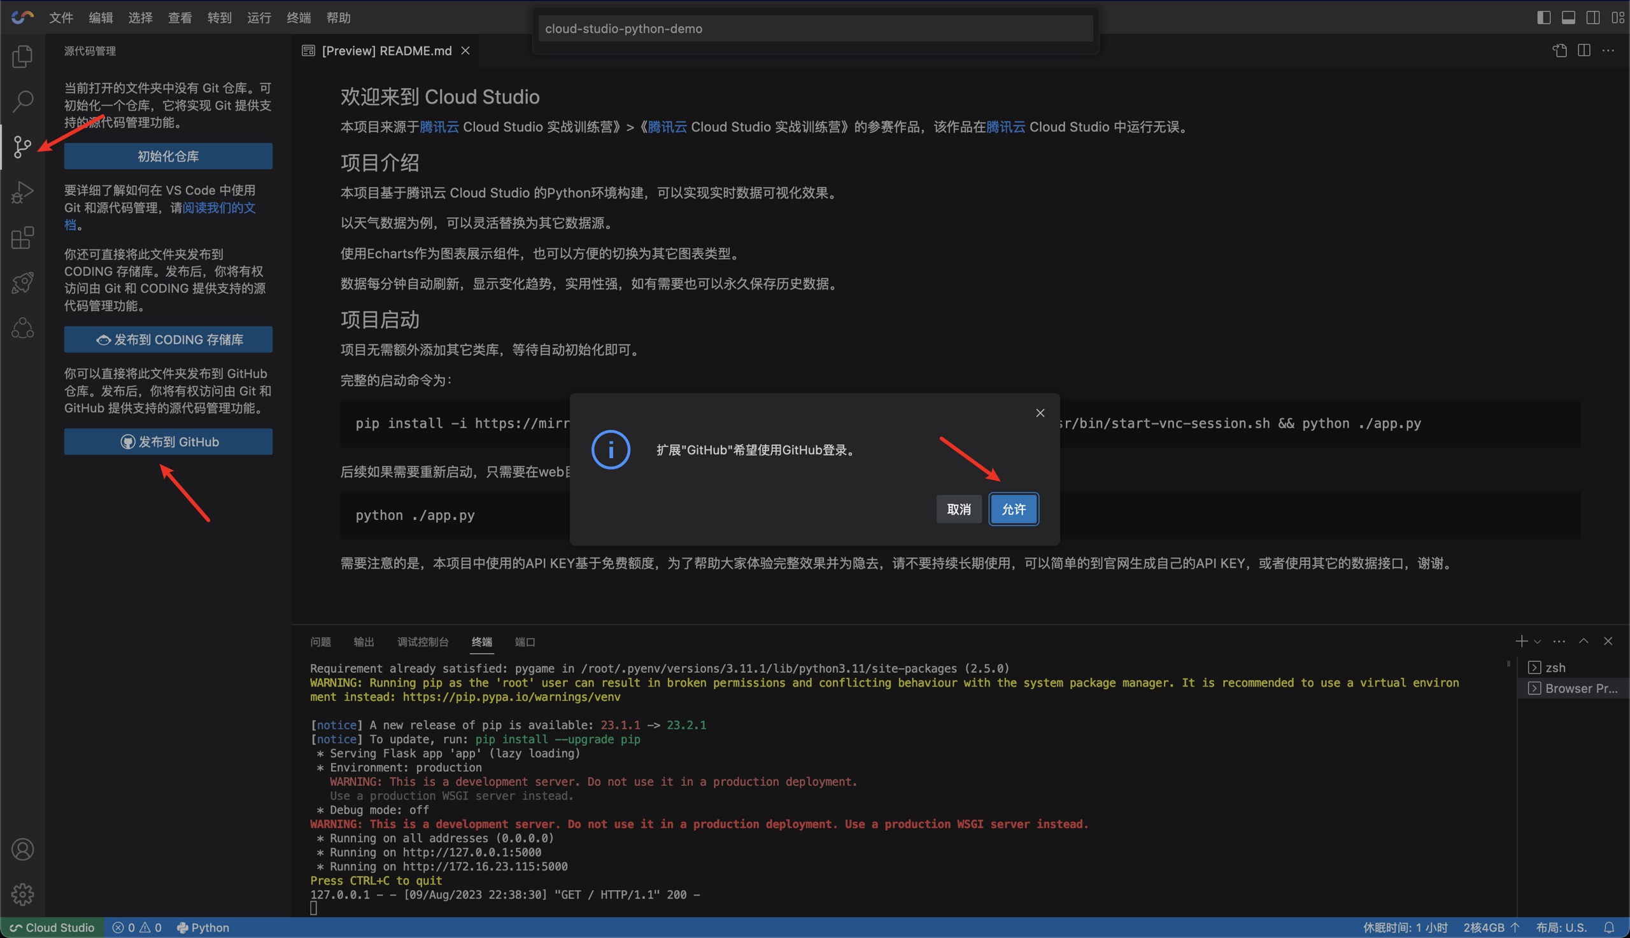Viewport: 1630px width, 938px height.
Task: Open the 选择 menu
Action: [x=141, y=17]
